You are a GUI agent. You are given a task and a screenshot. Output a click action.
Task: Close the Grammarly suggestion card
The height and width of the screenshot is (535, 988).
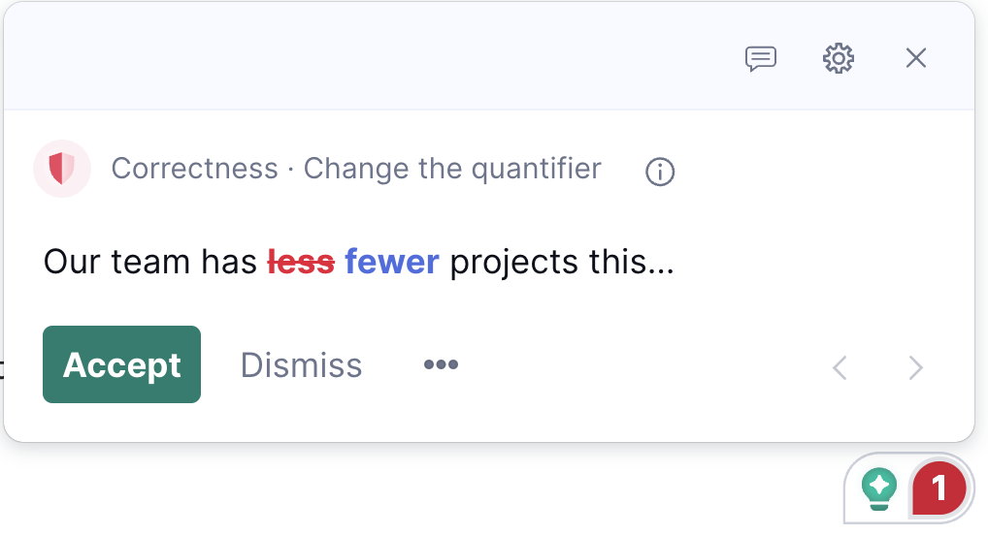[x=915, y=58]
